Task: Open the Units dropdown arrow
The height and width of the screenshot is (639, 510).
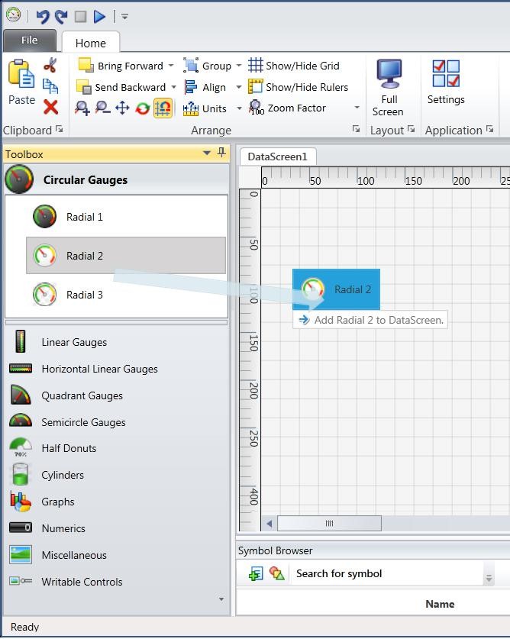Action: 239,108
